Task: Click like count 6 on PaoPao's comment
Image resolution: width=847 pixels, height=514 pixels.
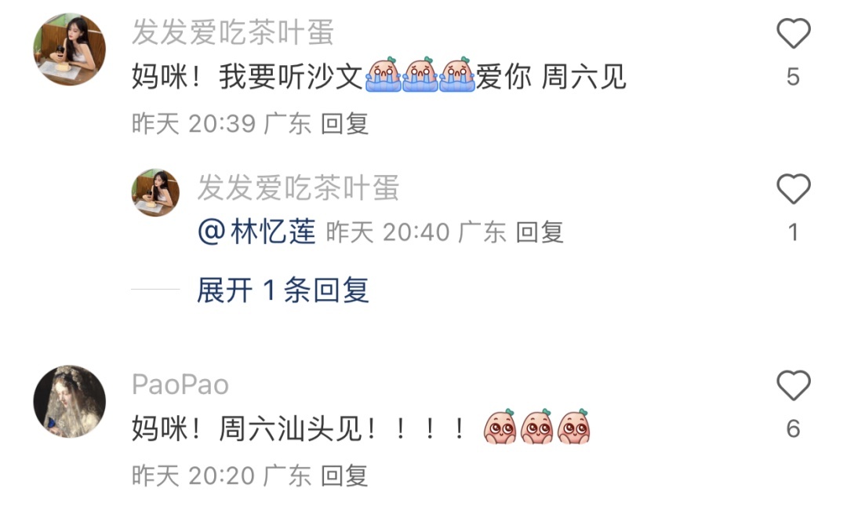Action: coord(793,428)
